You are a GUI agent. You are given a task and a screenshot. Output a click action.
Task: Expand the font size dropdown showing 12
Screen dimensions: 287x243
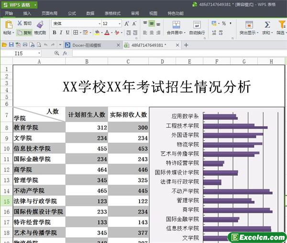click(119, 23)
